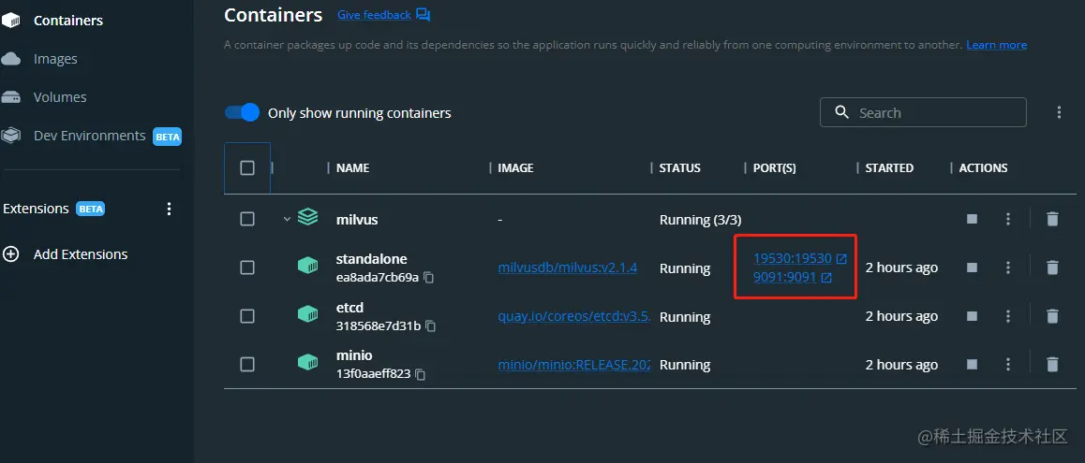Click the external-link icon beside 19530:19530
The image size is (1085, 463).
coord(841,259)
